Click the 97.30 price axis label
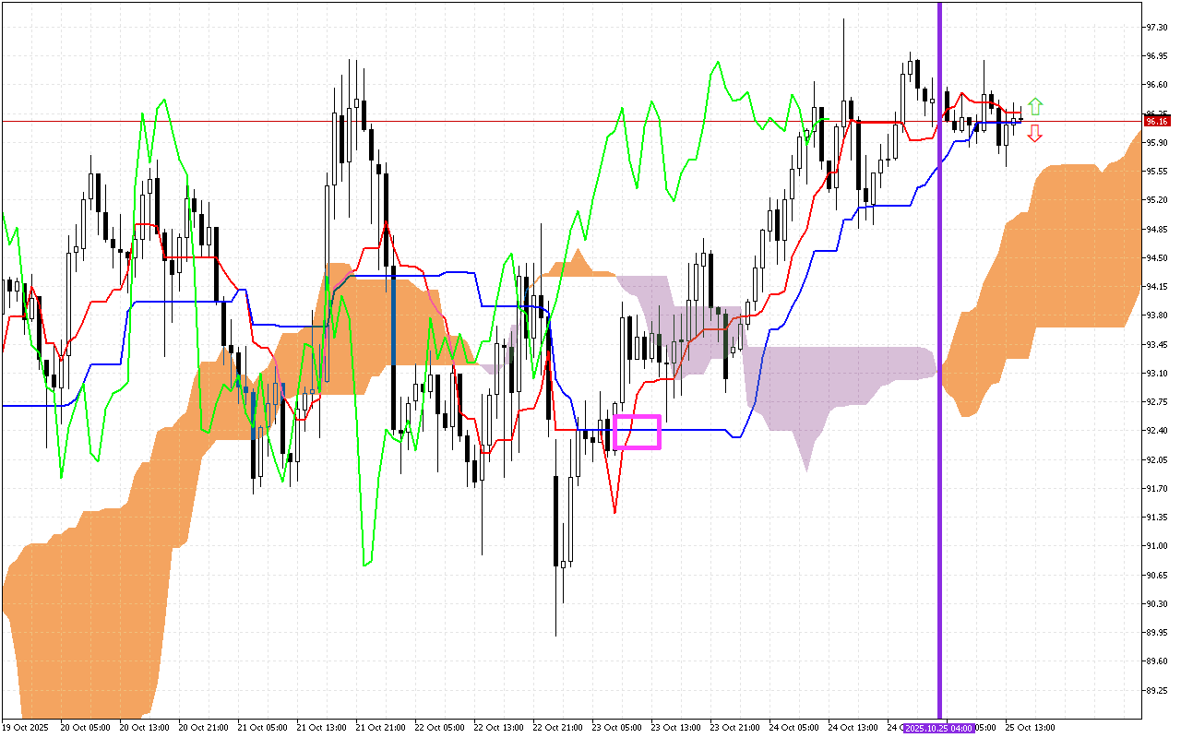This screenshot has width=1181, height=738. click(1155, 28)
